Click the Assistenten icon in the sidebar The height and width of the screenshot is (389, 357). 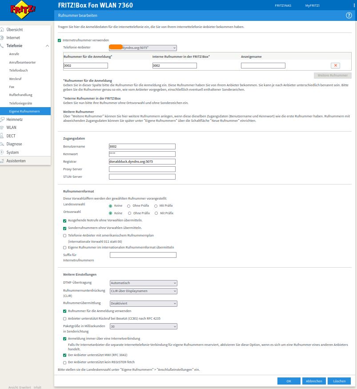[x=2, y=160]
